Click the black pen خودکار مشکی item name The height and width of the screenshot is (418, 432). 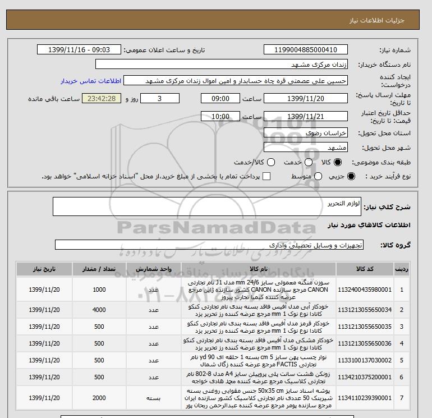pyautogui.click(x=259, y=343)
